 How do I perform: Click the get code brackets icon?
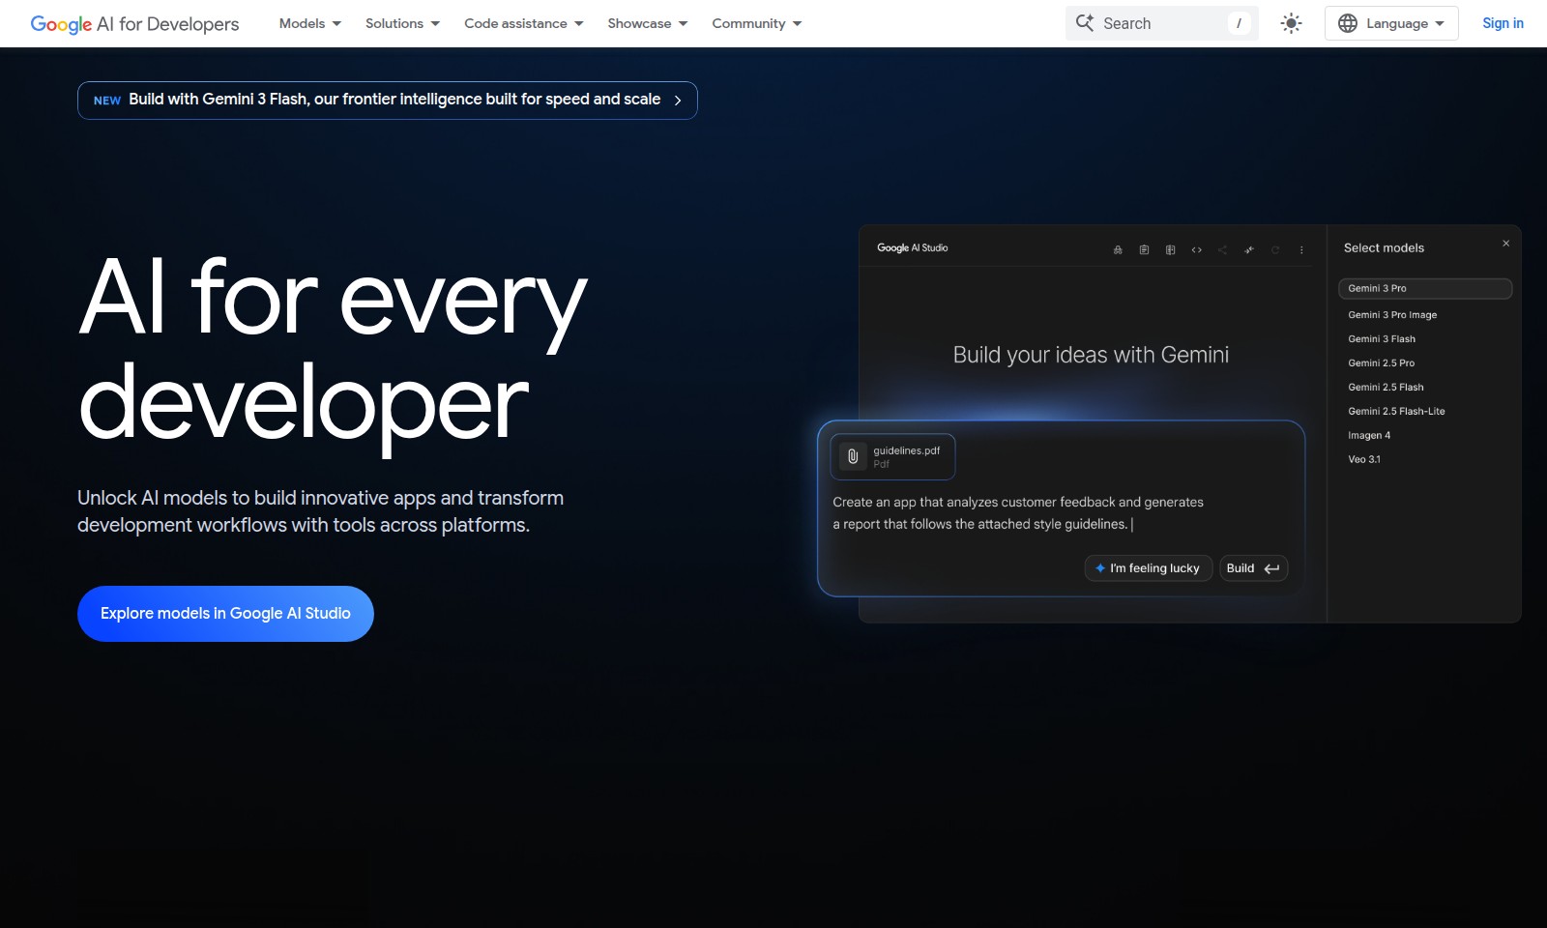[x=1196, y=250]
